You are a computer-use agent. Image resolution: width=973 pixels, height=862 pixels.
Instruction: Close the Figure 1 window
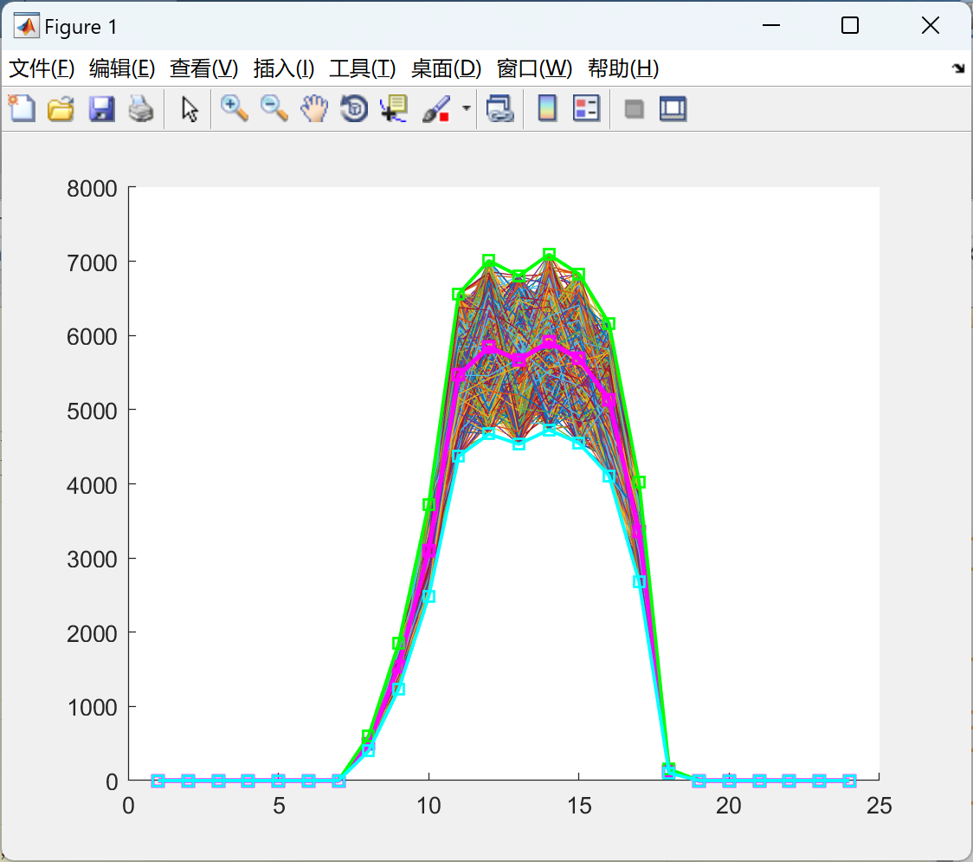(931, 25)
